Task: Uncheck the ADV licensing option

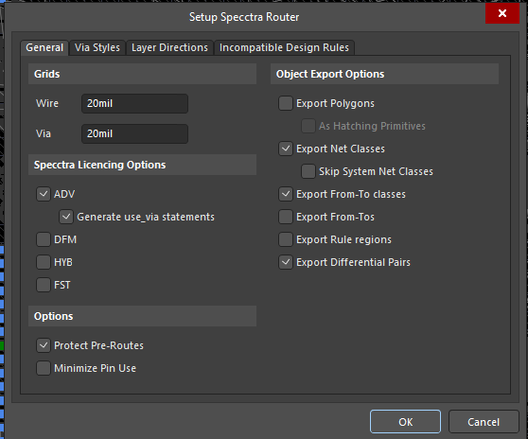Action: click(x=44, y=194)
